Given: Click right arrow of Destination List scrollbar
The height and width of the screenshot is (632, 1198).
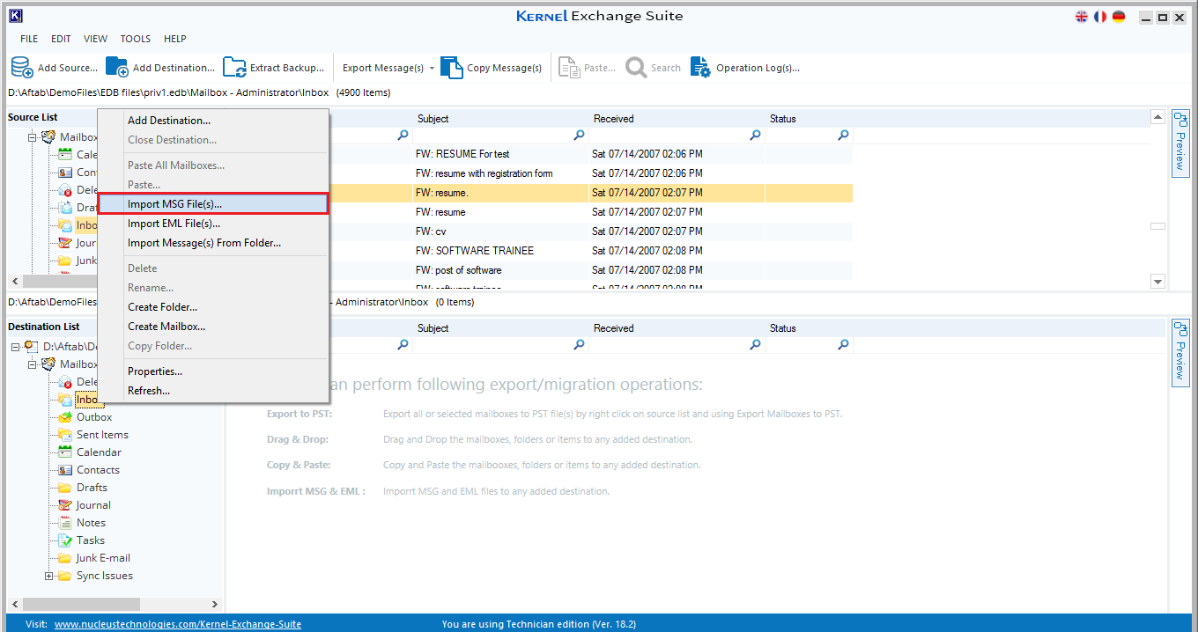Looking at the screenshot, I should point(215,604).
